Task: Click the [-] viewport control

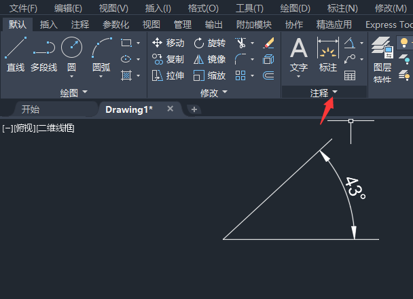Action: point(7,128)
